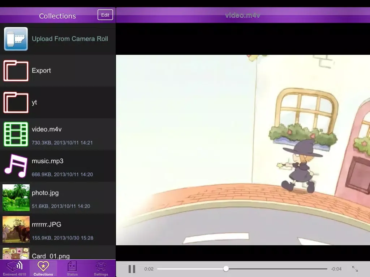
Task: Select the Export folder name
Action: (41, 70)
